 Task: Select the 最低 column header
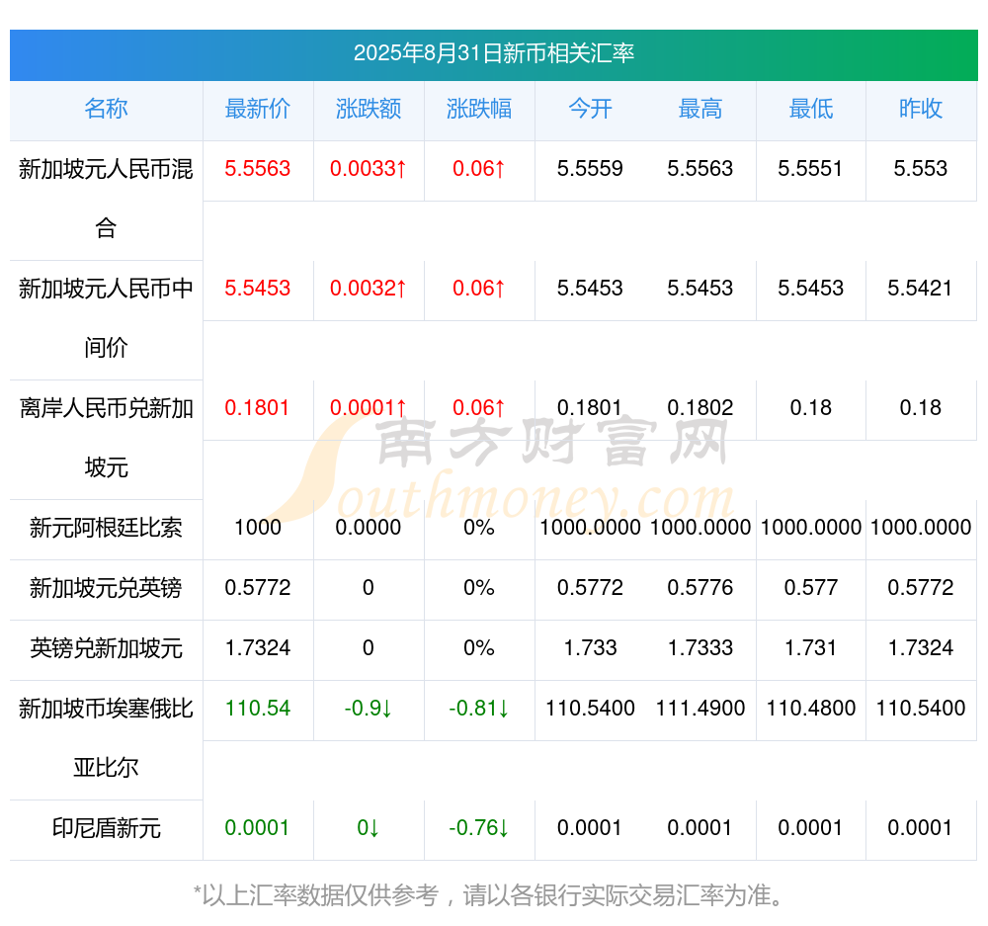pos(810,109)
